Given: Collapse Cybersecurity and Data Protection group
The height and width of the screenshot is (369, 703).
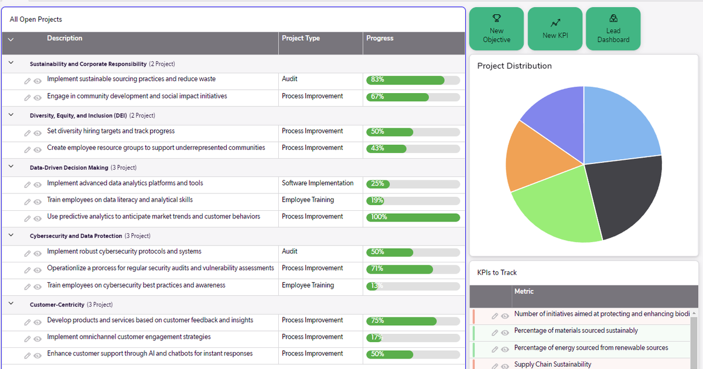Looking at the screenshot, I should click(11, 234).
